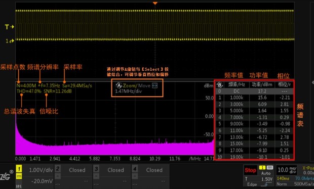Click the 功率/dBm column header

(262, 84)
